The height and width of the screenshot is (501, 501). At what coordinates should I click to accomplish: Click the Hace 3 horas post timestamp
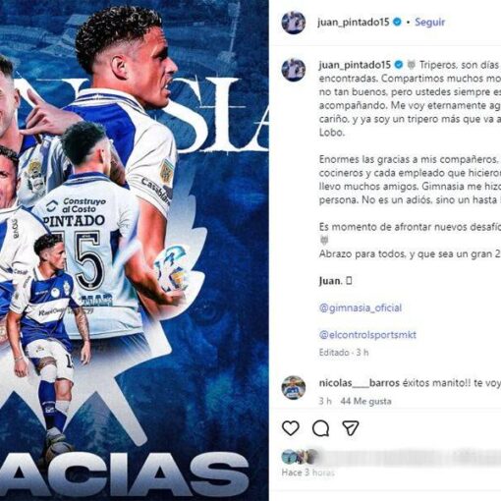coord(308,473)
